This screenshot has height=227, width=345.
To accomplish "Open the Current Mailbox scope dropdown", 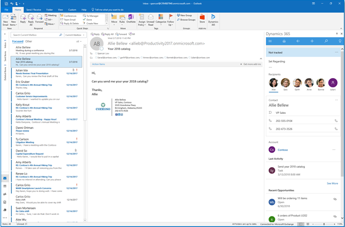I will [x=74, y=35].
